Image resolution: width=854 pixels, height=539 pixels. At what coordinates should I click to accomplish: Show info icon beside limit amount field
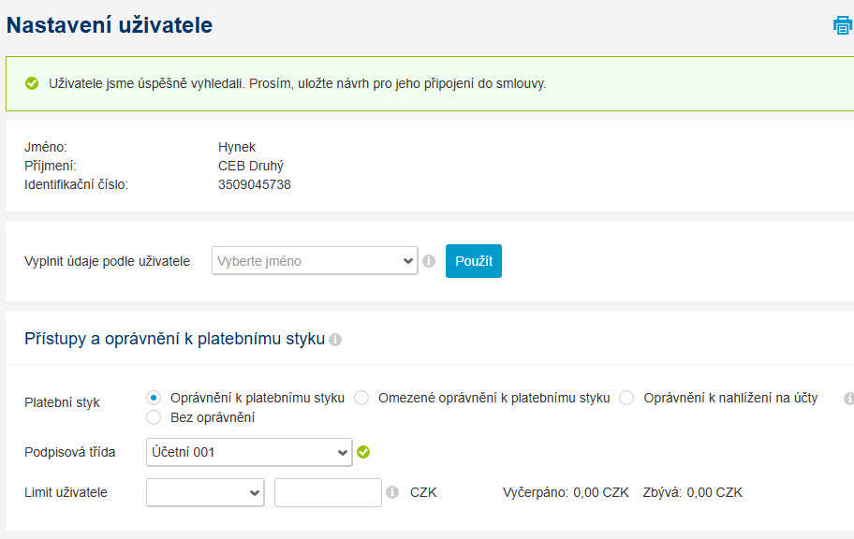coord(392,492)
